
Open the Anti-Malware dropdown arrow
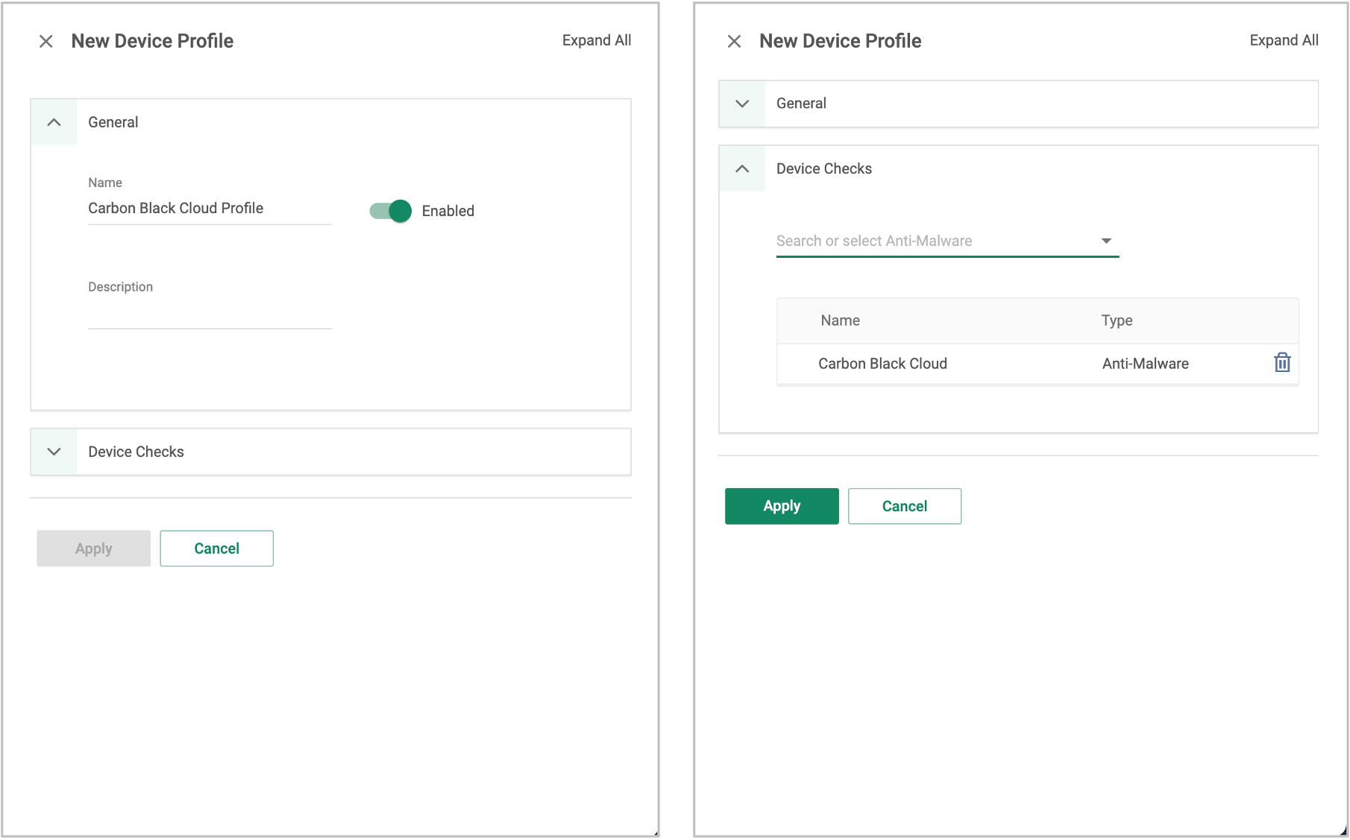point(1106,241)
